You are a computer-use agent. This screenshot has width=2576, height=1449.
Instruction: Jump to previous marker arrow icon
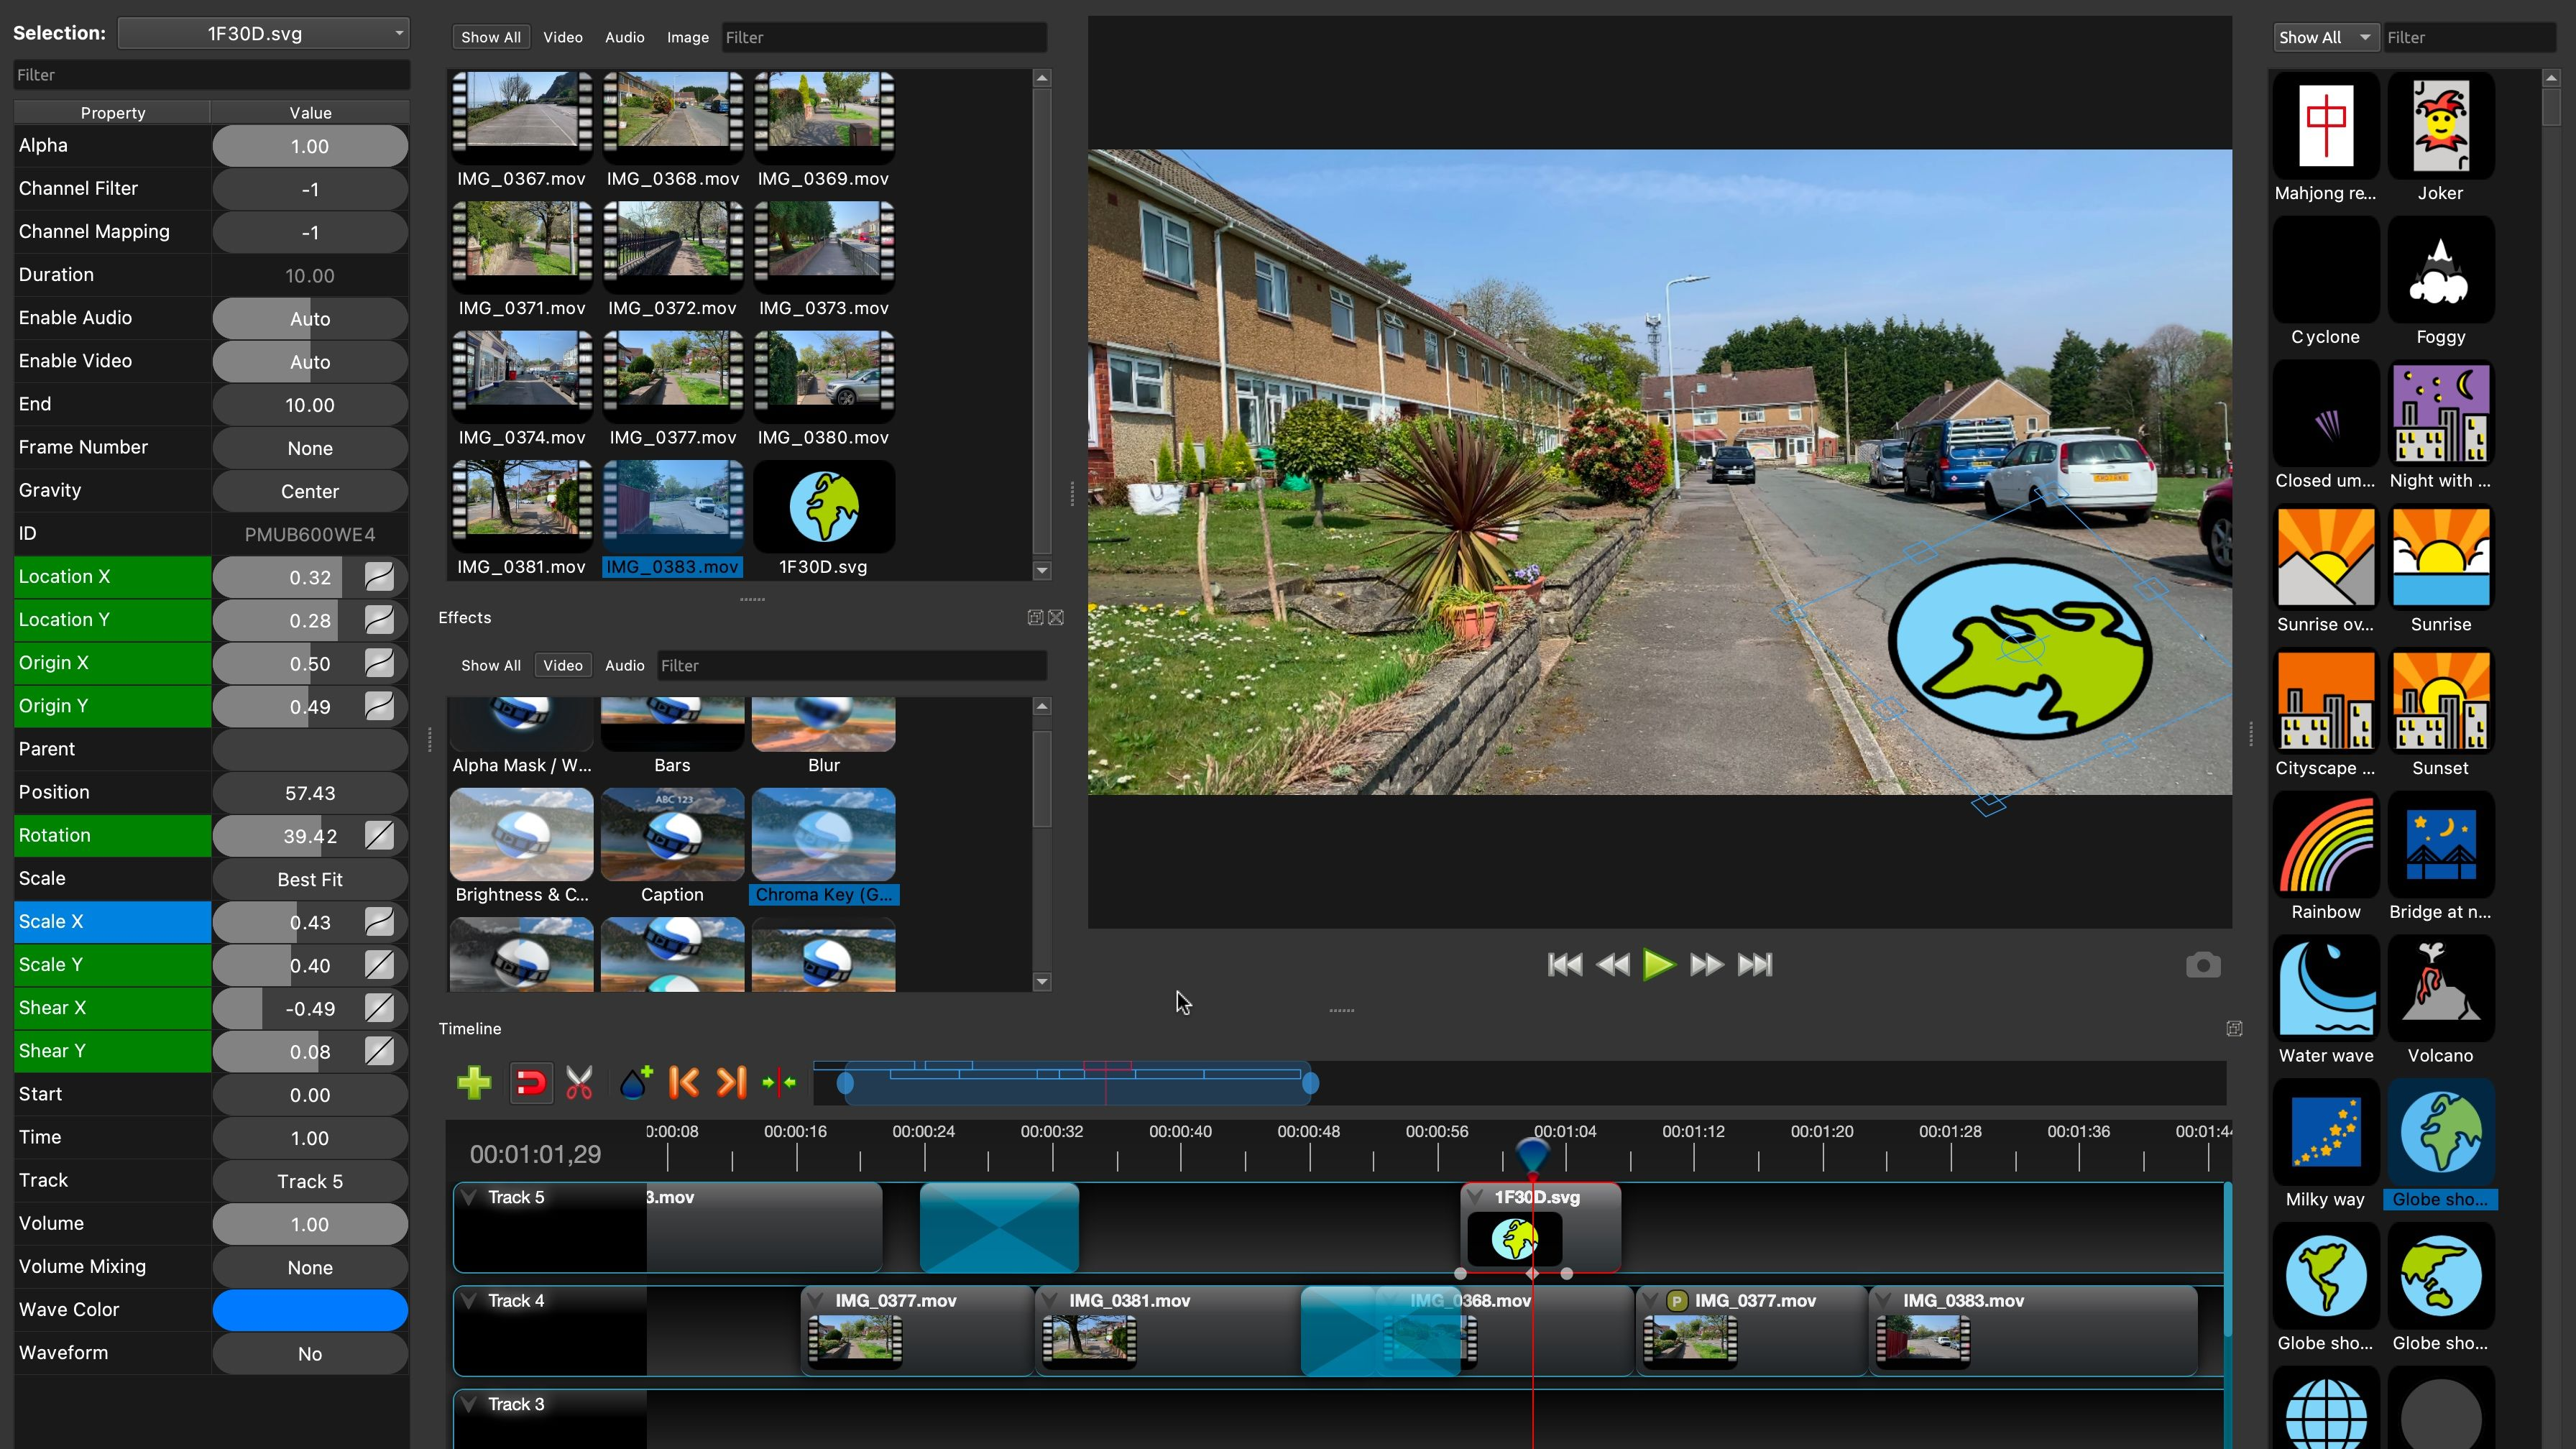pyautogui.click(x=684, y=1082)
